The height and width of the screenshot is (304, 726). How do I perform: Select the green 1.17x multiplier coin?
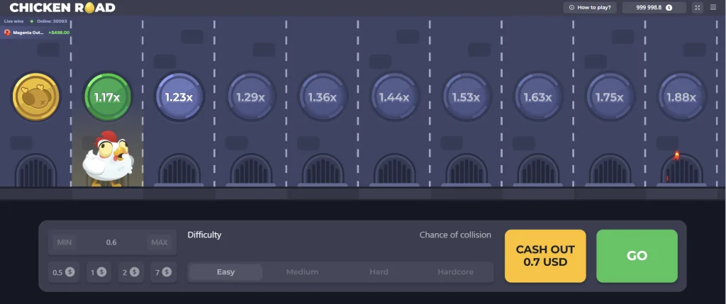click(107, 97)
